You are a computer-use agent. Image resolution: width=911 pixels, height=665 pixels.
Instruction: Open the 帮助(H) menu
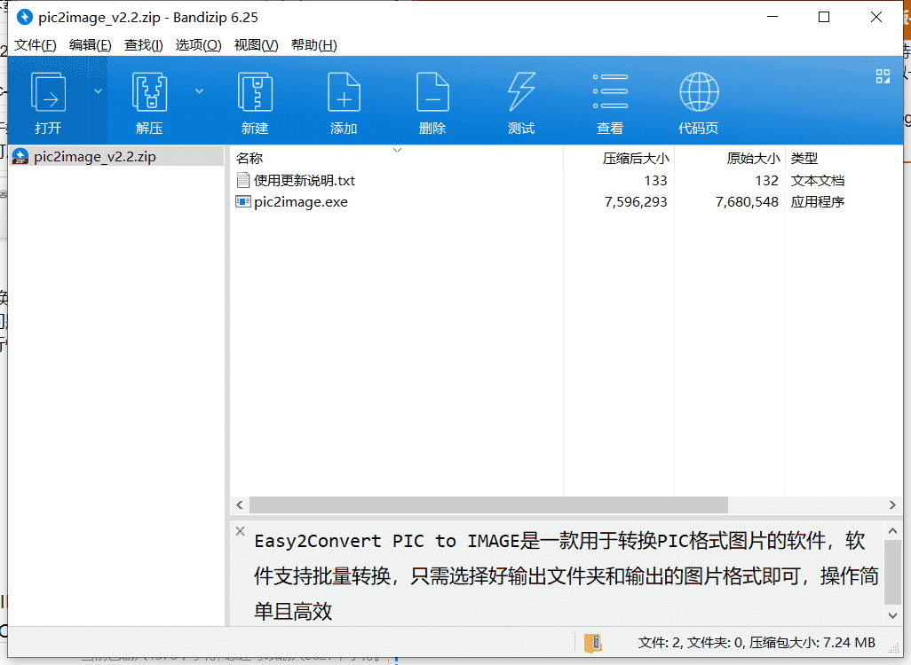314,45
